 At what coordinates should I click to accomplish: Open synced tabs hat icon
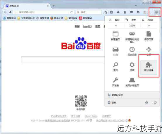tap(132, 82)
